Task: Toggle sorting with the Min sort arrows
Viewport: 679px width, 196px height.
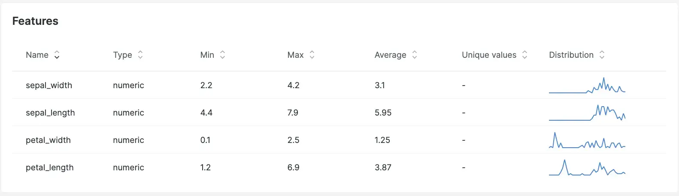Action: click(222, 55)
